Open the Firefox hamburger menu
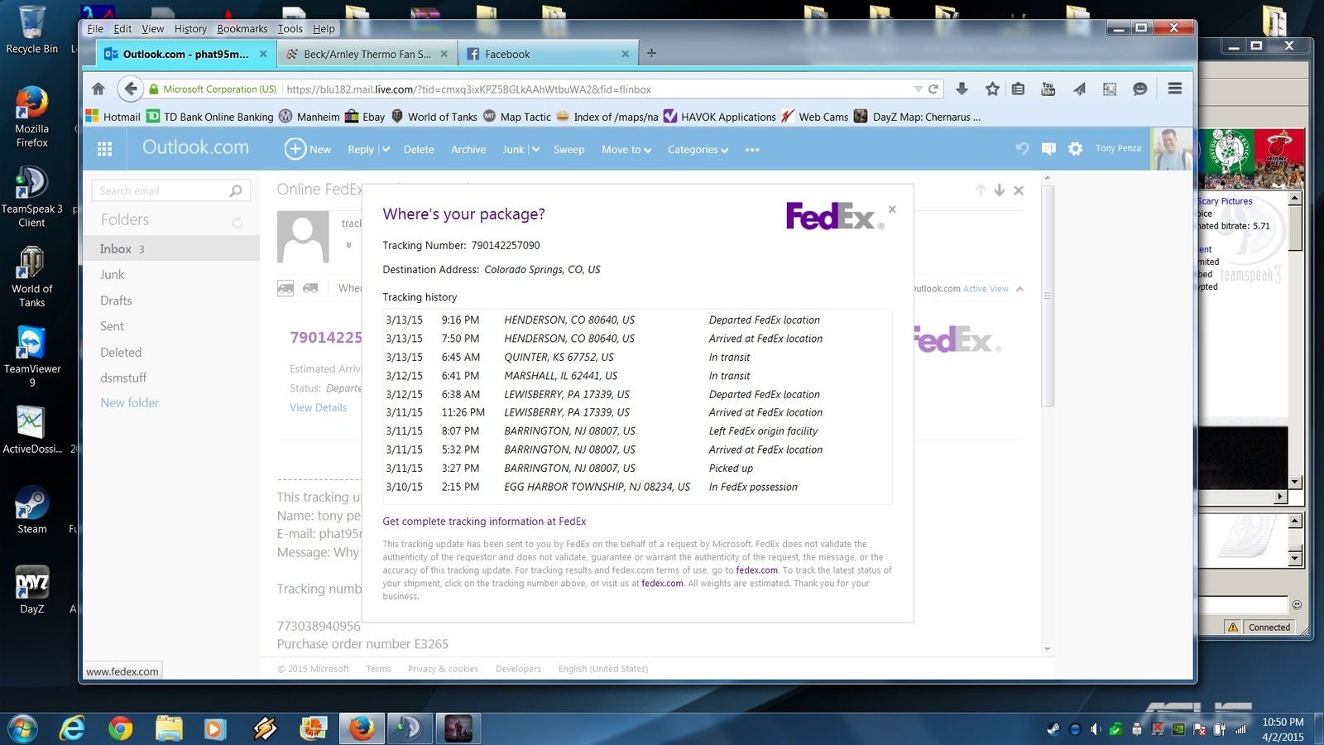 (x=1174, y=89)
